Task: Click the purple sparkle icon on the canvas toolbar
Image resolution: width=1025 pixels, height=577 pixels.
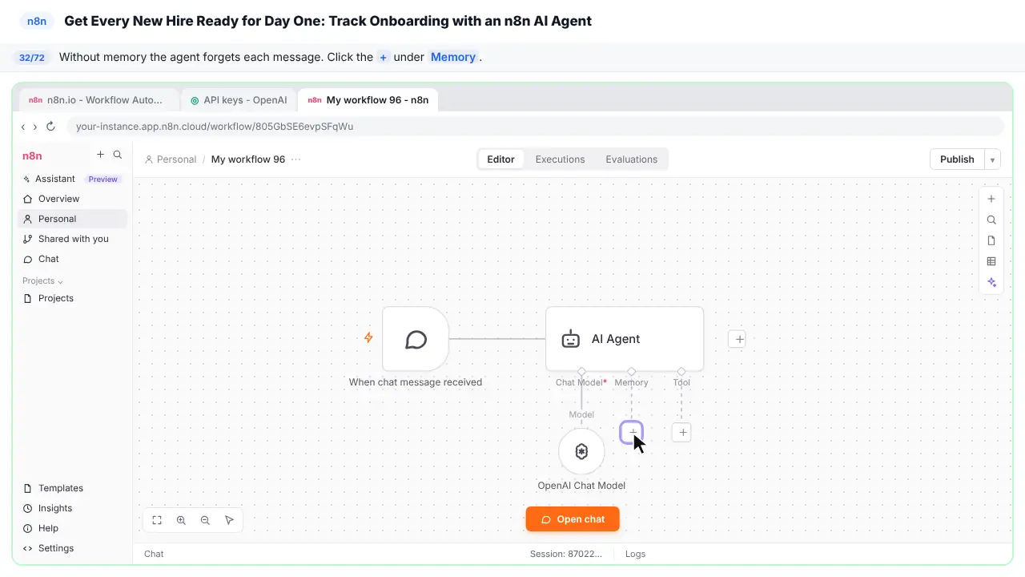Action: point(991,282)
